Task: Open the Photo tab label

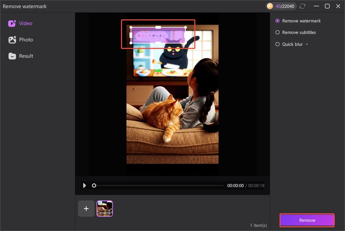Action: click(26, 40)
